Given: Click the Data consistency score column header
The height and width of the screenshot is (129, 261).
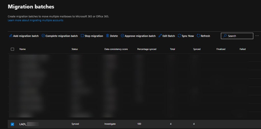Looking at the screenshot, I should [x=116, y=49].
